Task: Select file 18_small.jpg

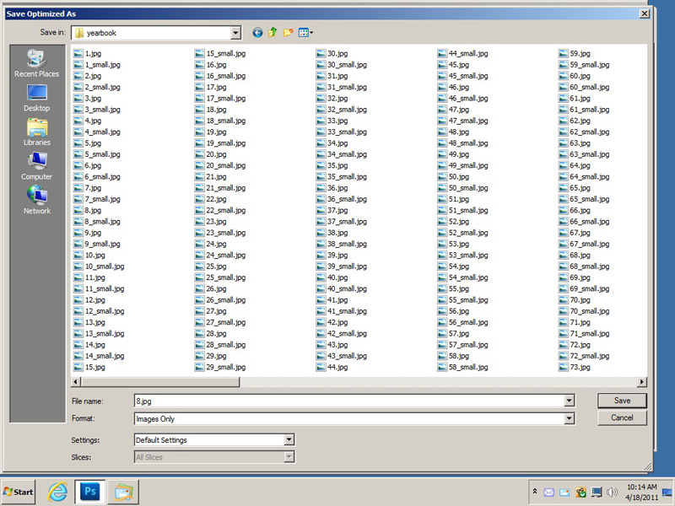Action: tap(220, 121)
